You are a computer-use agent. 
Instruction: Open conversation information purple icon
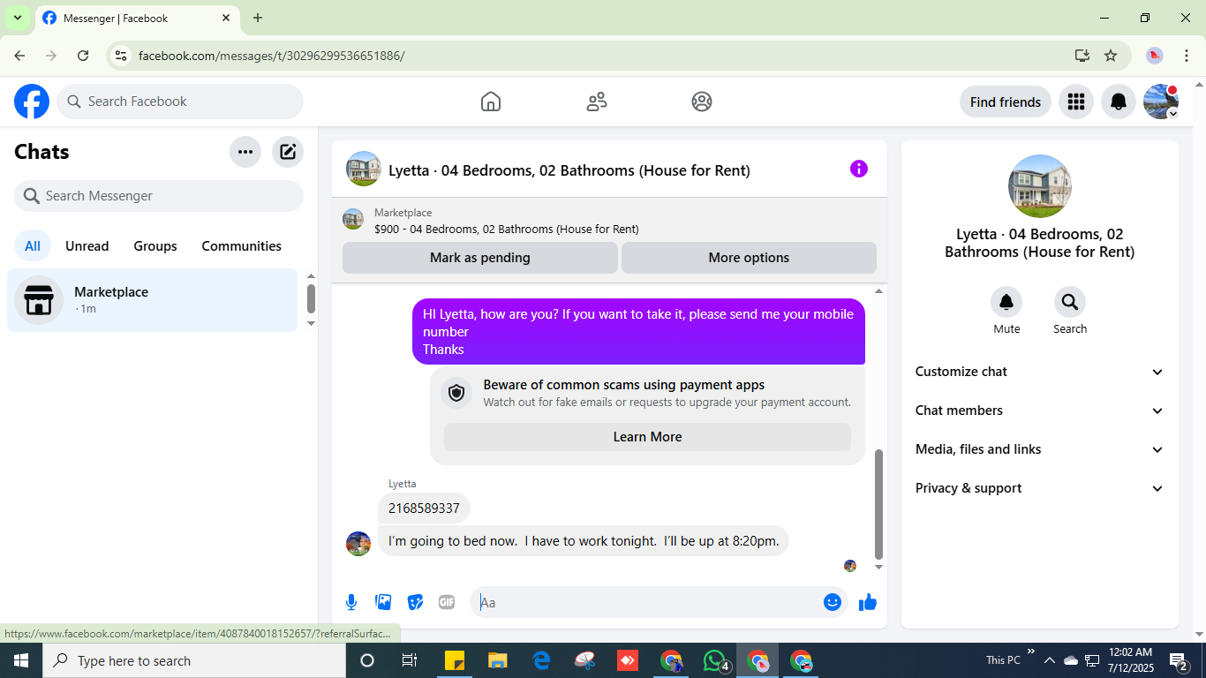(x=859, y=169)
